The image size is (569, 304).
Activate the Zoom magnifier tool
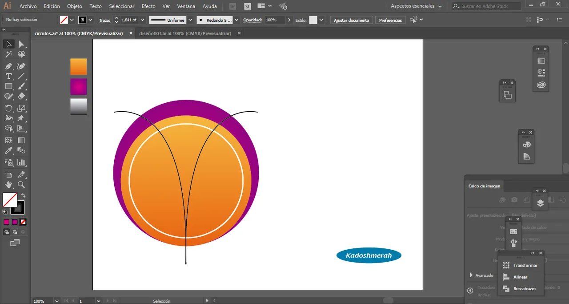point(21,185)
